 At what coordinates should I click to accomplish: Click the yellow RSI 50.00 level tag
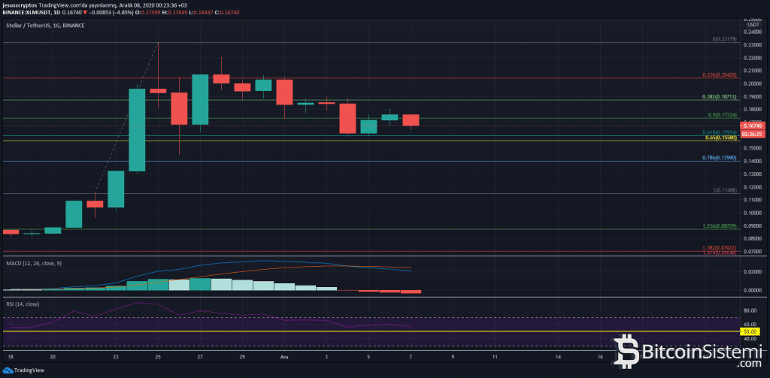pyautogui.click(x=749, y=331)
